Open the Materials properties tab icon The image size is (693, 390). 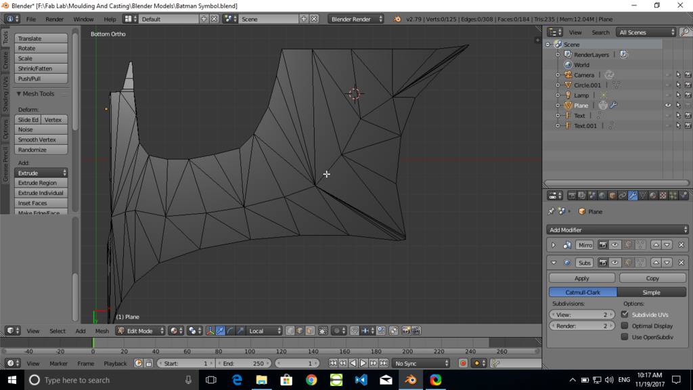point(652,196)
